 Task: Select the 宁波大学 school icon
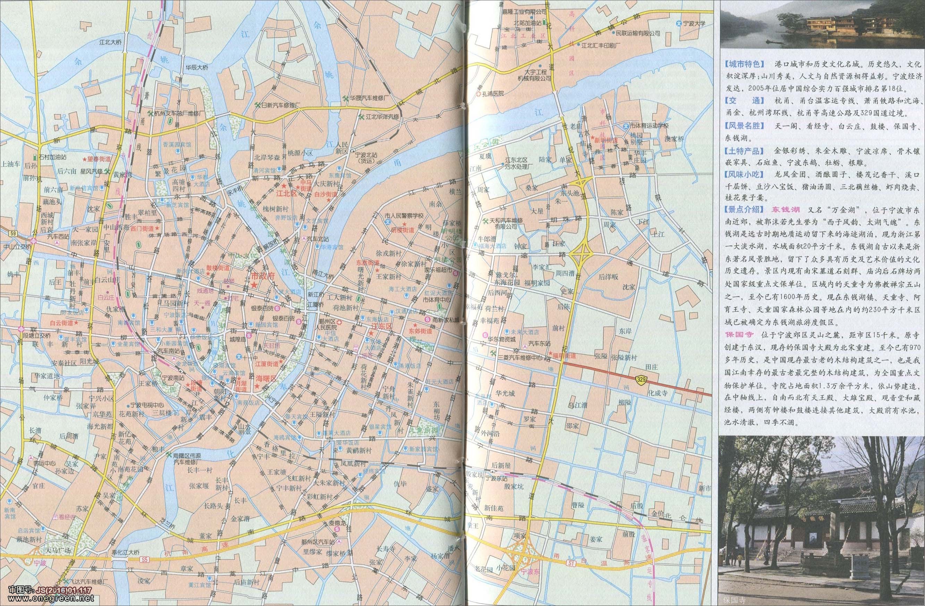679,24
